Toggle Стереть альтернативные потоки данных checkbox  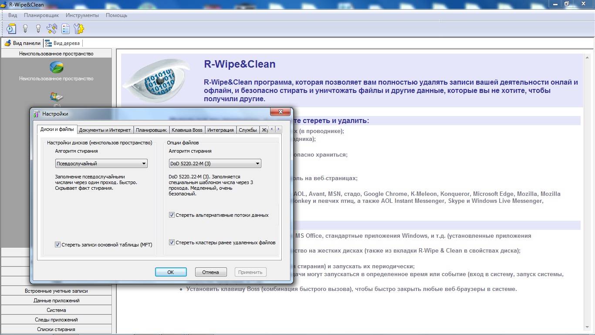(x=172, y=215)
